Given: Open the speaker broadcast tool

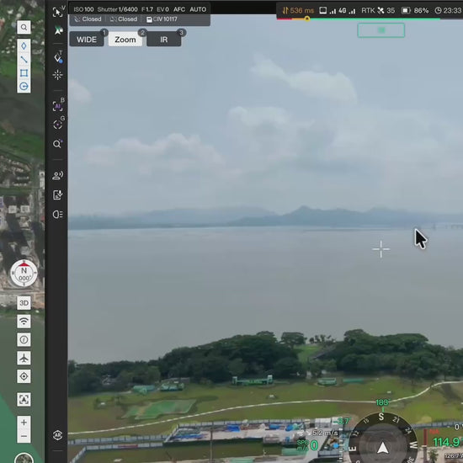Looking at the screenshot, I should coord(57,176).
